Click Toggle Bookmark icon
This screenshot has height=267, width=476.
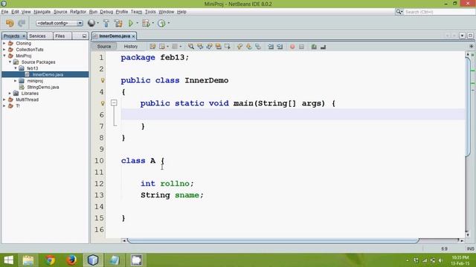(258, 46)
